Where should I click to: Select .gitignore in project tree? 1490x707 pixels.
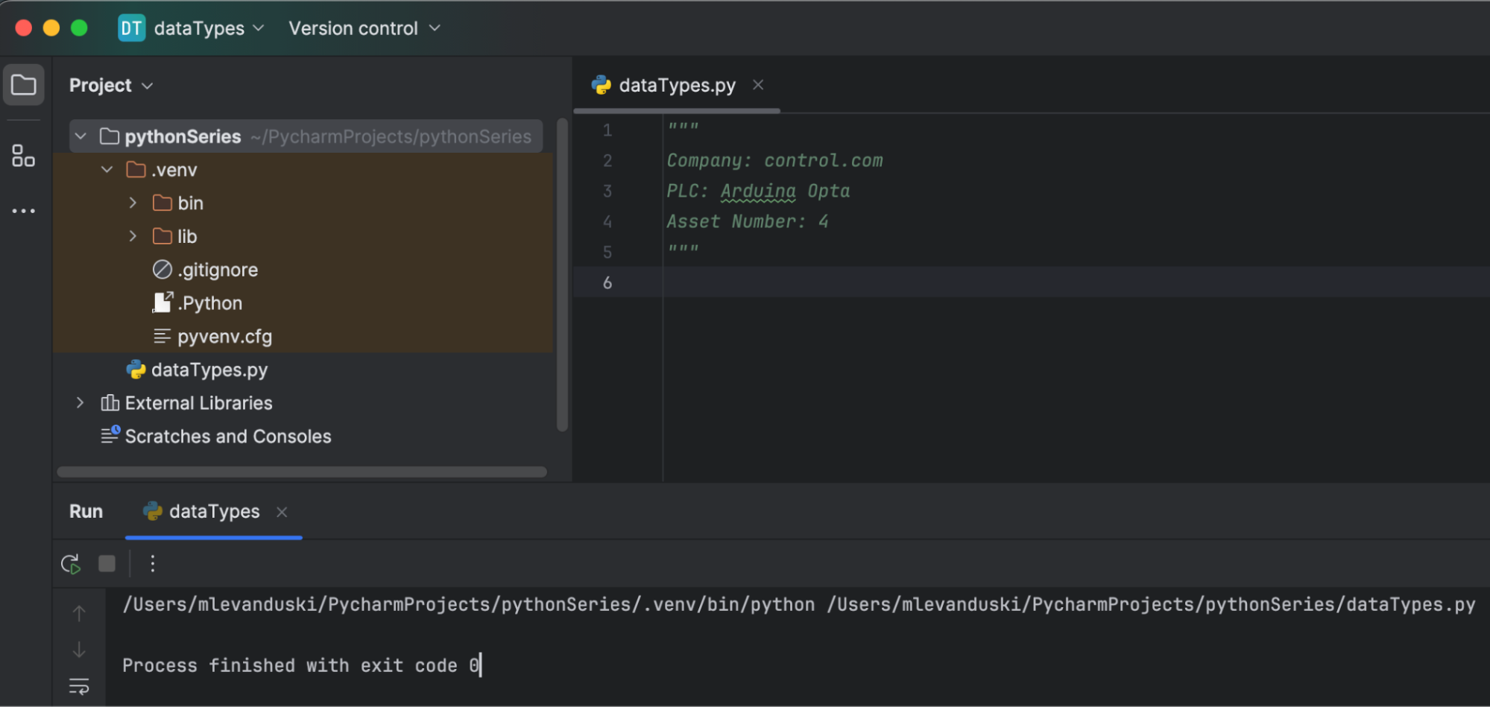218,270
